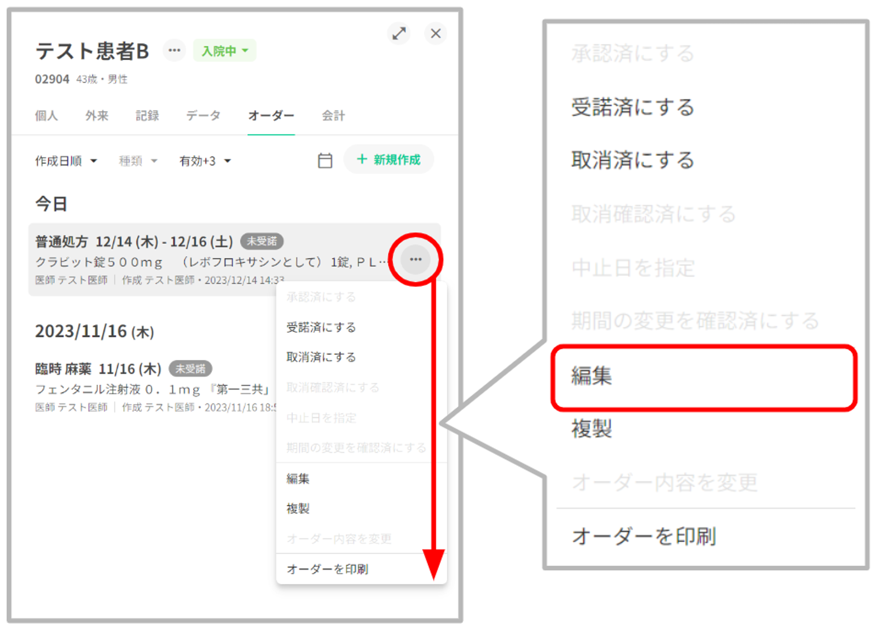
Task: Click the expand panel arrows icon
Action: pos(399,33)
